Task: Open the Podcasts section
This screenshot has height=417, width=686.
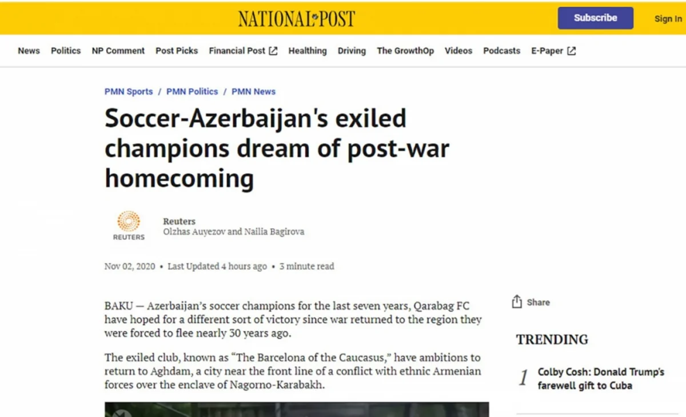Action: 501,51
